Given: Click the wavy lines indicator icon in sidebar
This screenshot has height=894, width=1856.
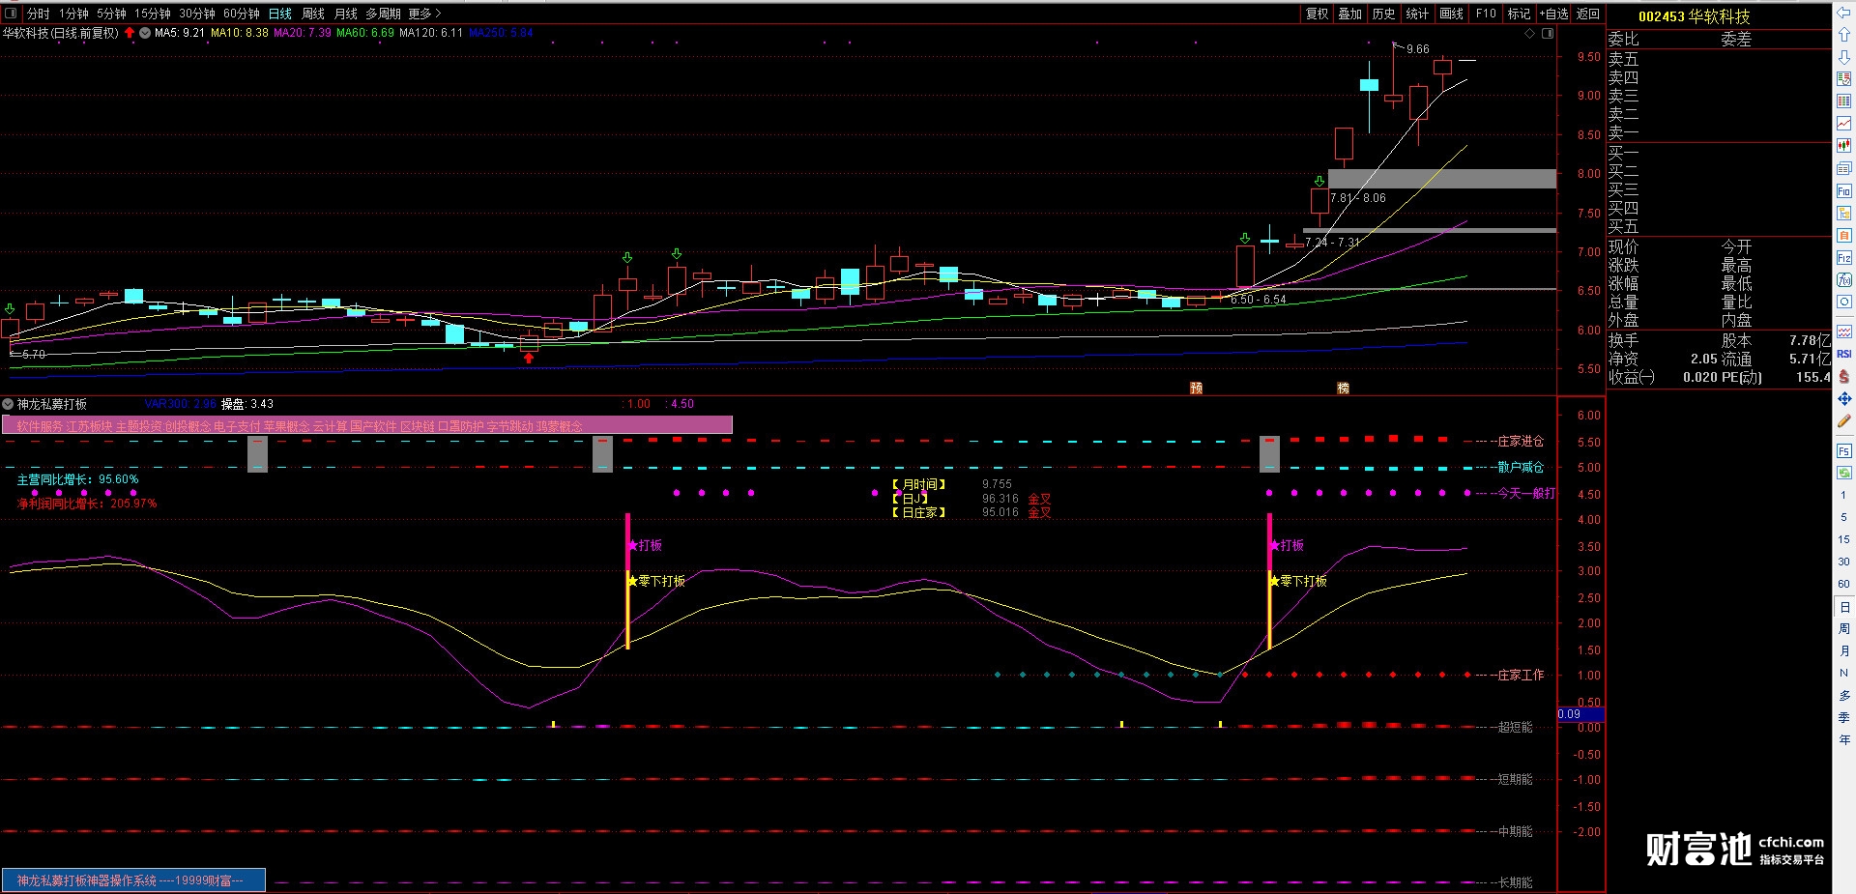Looking at the screenshot, I should (1843, 332).
